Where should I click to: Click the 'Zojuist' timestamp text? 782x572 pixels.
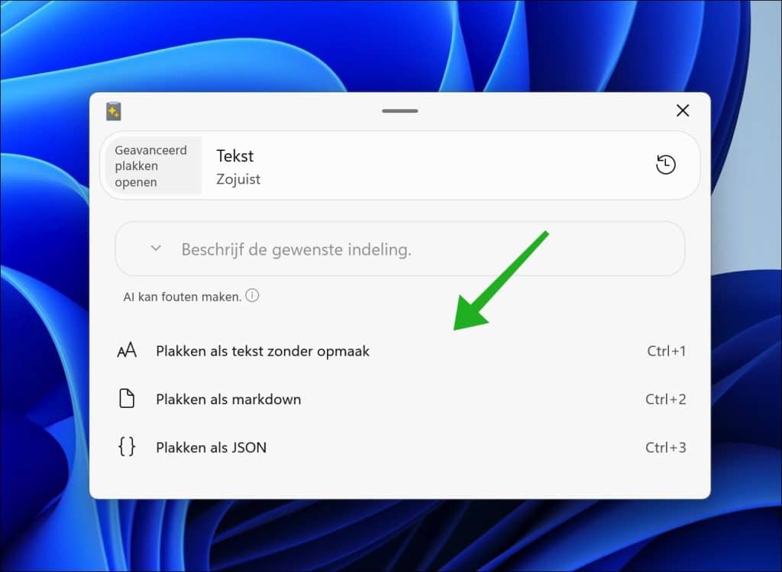tap(238, 179)
